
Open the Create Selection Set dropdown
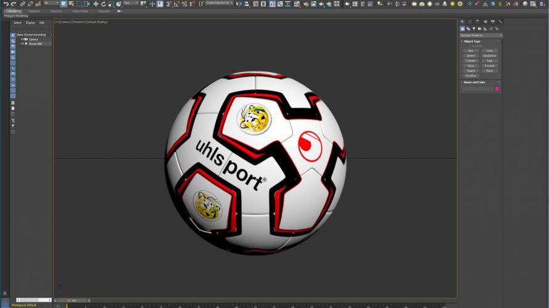click(x=220, y=4)
